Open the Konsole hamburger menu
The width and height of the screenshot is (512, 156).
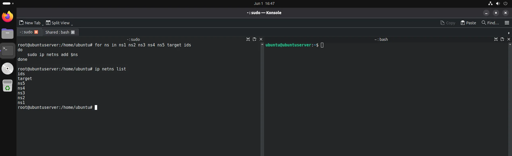[507, 23]
